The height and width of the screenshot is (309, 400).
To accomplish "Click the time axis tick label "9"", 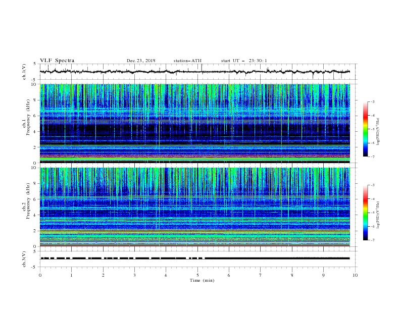I will [323, 275].
